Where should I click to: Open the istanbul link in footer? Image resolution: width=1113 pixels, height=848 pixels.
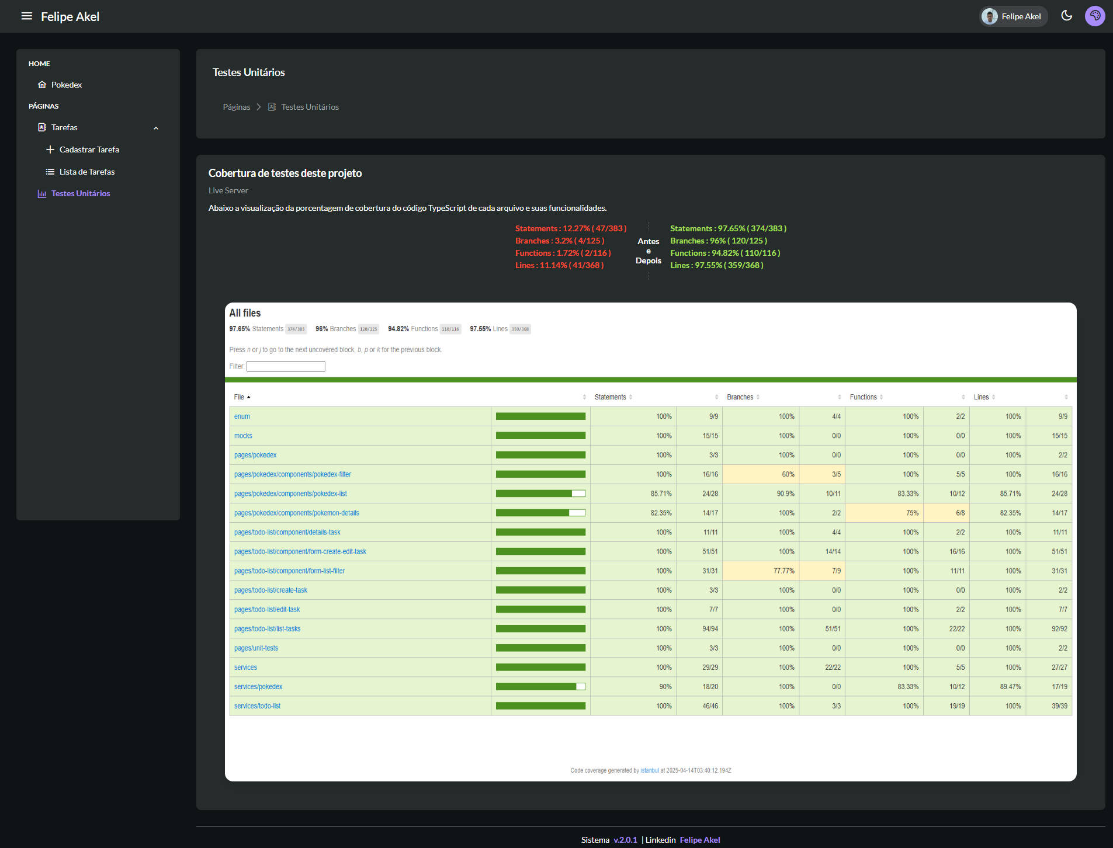[649, 770]
